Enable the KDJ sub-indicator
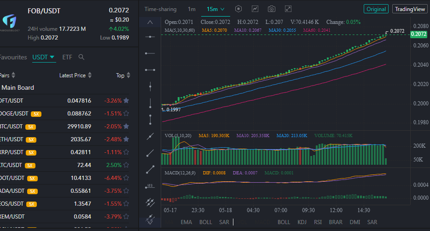 click(x=302, y=222)
